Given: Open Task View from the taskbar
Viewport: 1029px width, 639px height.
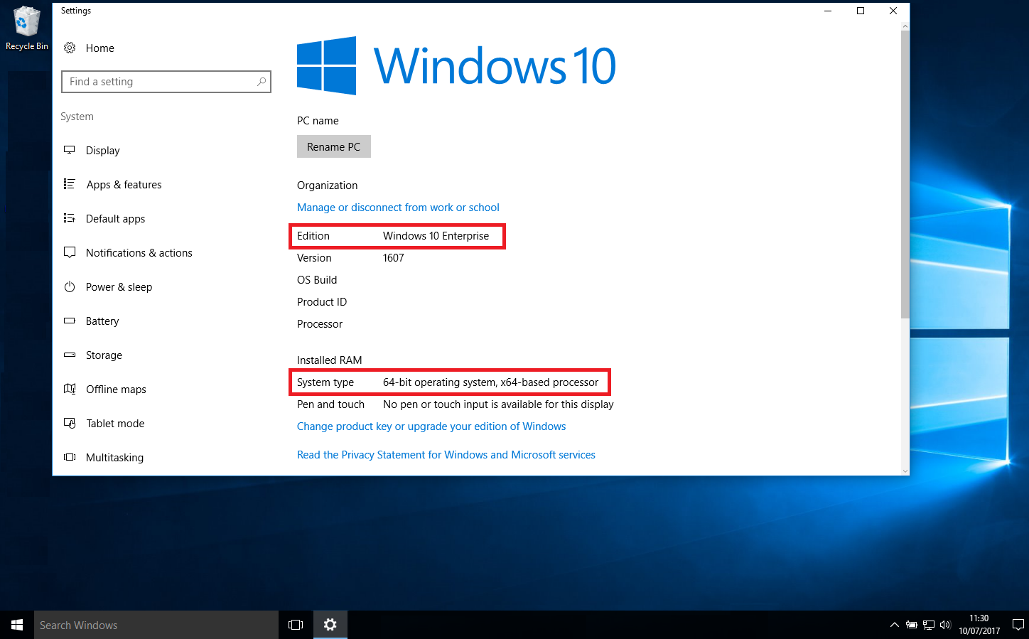Looking at the screenshot, I should pos(296,625).
